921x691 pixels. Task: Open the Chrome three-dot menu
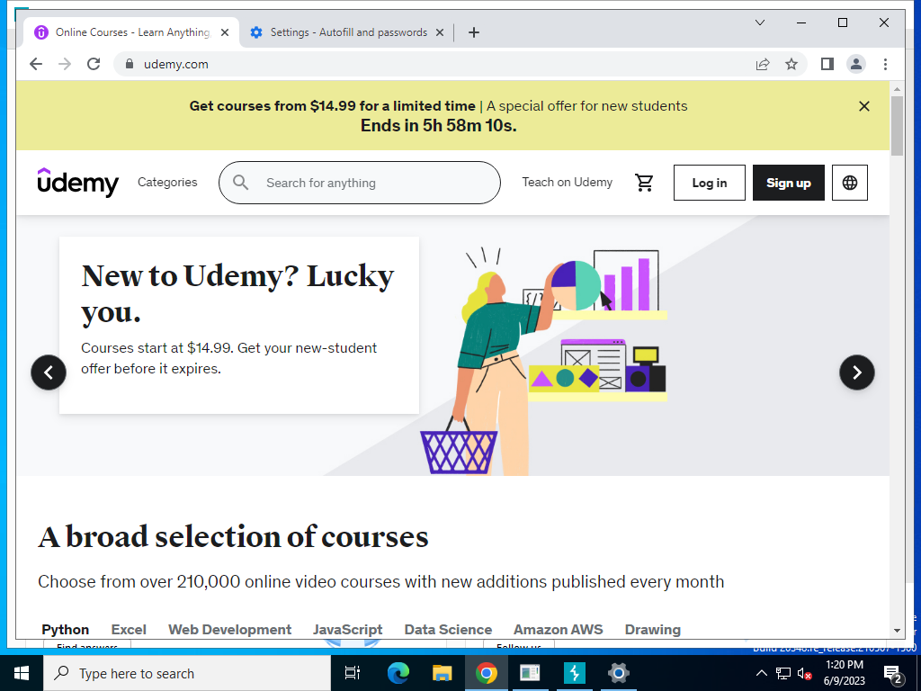(885, 64)
